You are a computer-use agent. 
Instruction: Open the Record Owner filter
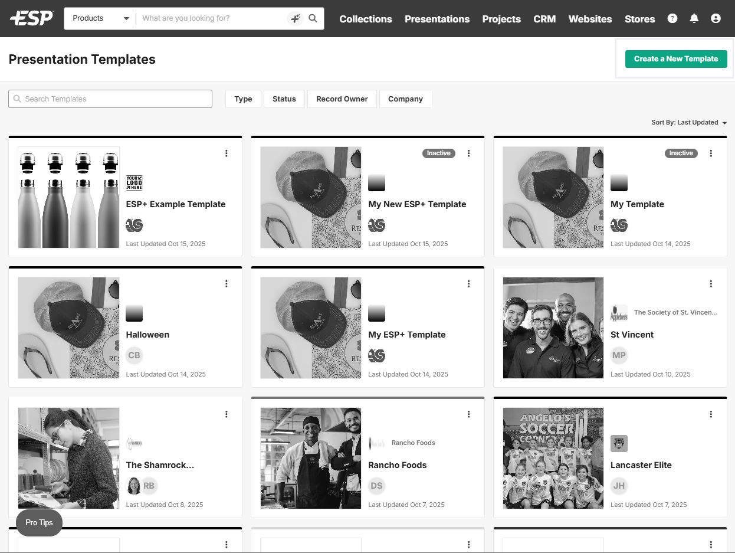pyautogui.click(x=342, y=99)
